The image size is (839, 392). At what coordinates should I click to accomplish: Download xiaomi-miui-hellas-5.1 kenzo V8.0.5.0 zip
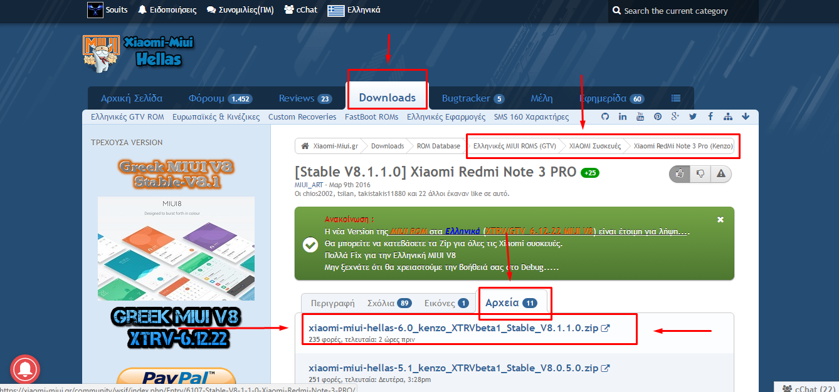click(454, 368)
